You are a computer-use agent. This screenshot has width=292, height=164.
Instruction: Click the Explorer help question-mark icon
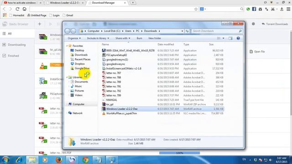tap(238, 38)
